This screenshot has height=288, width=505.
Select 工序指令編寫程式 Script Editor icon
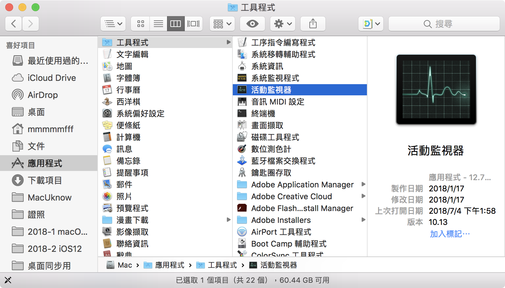[x=242, y=42]
